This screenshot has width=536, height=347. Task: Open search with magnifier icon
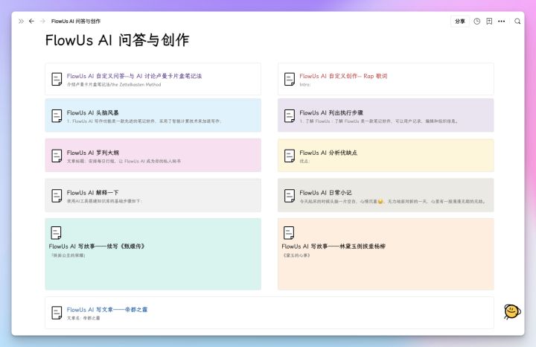(x=517, y=21)
